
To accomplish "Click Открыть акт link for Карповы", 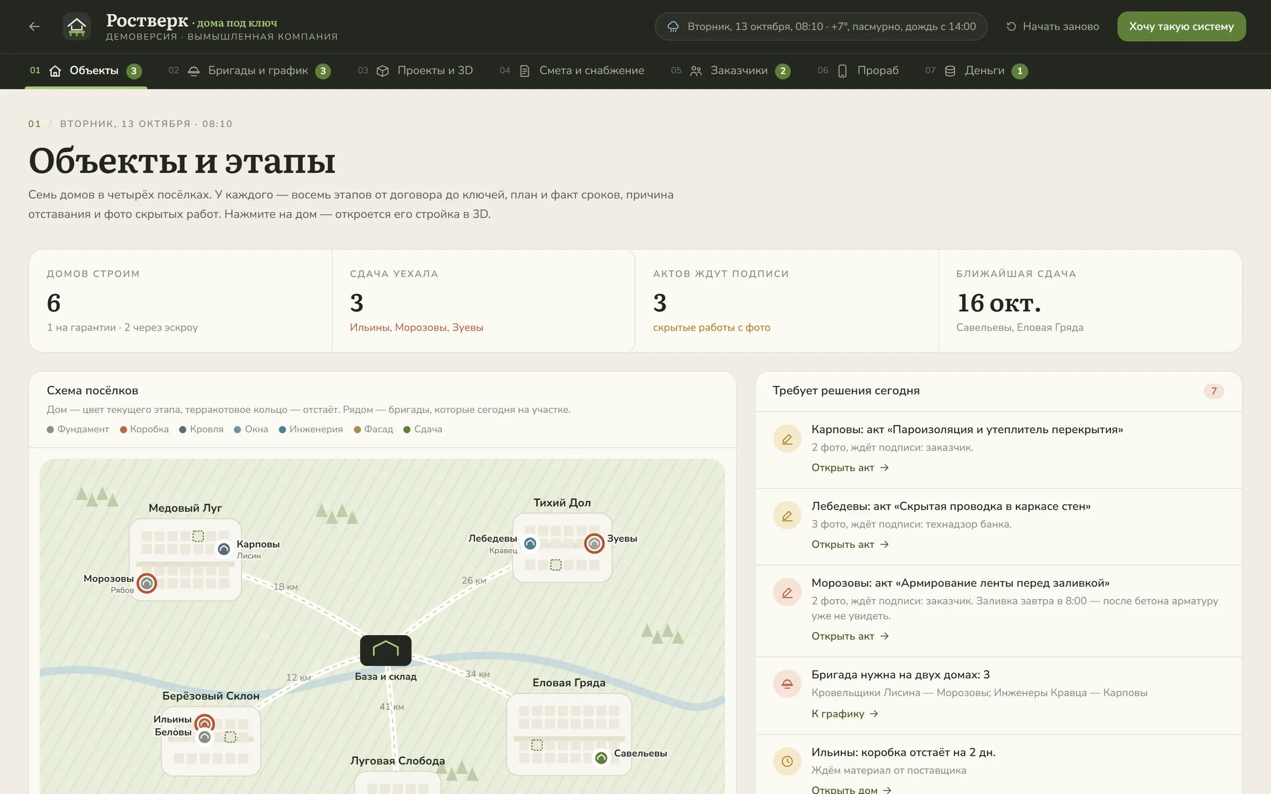I will (x=850, y=467).
